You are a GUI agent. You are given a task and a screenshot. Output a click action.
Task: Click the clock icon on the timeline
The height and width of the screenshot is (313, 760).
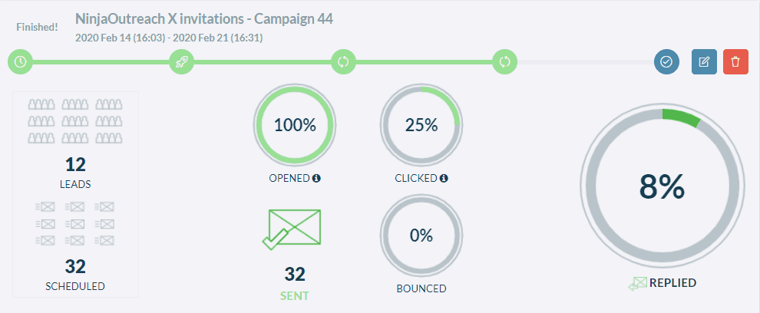tap(20, 62)
